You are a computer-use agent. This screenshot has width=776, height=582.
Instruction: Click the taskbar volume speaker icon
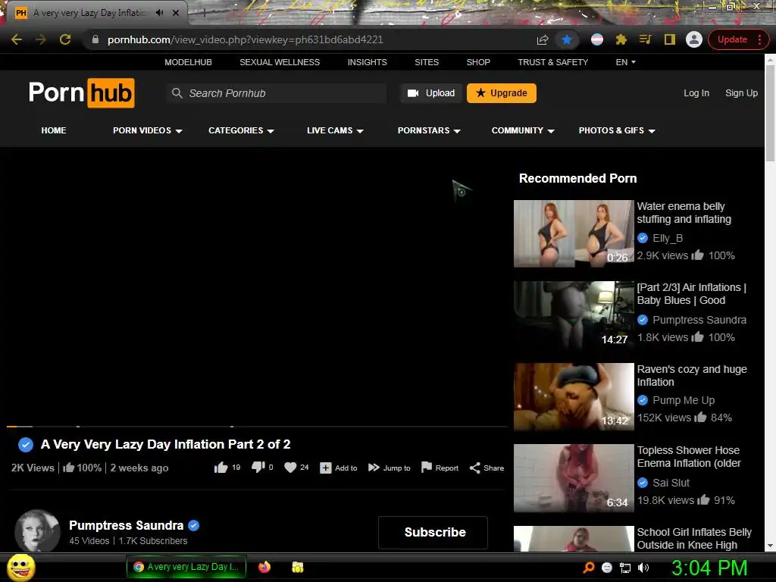tap(643, 568)
